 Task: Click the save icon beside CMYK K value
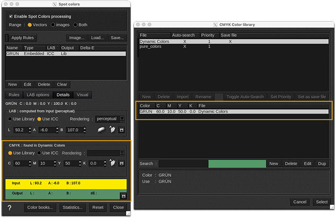point(122,163)
